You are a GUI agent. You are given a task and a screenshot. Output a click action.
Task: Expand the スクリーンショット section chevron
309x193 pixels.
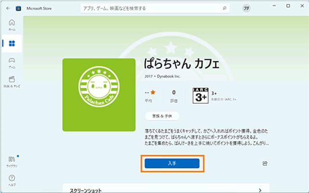[x=260, y=190]
